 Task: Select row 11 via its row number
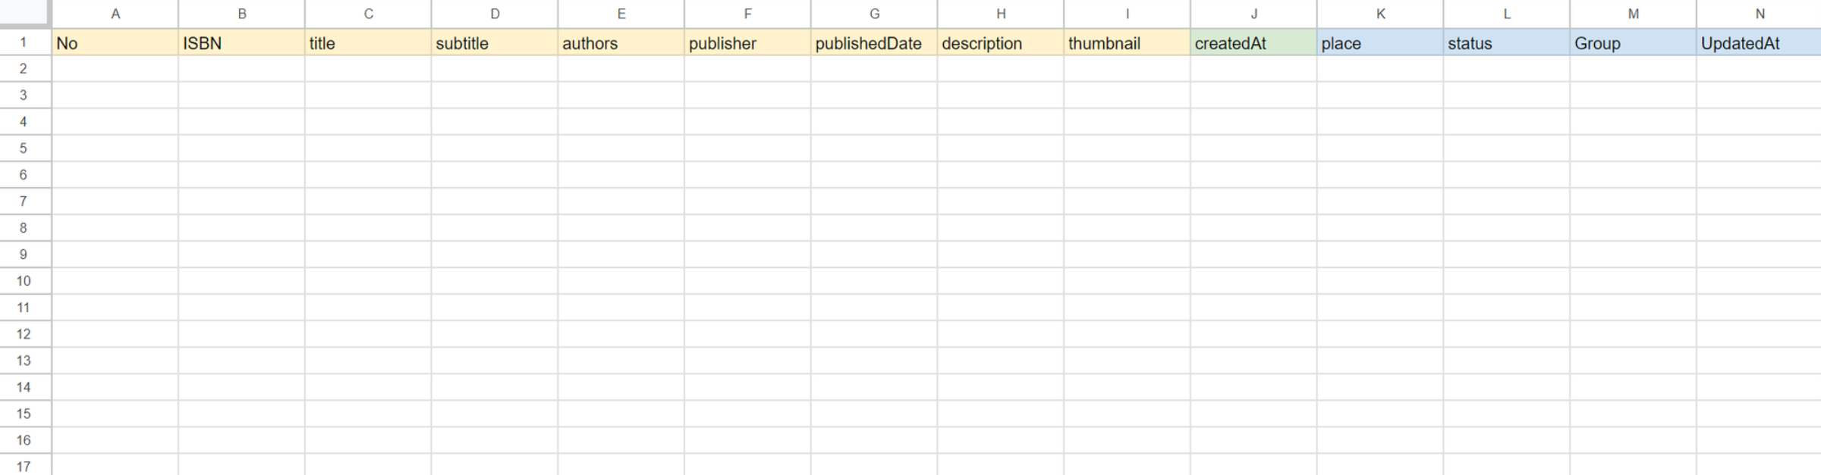(25, 308)
